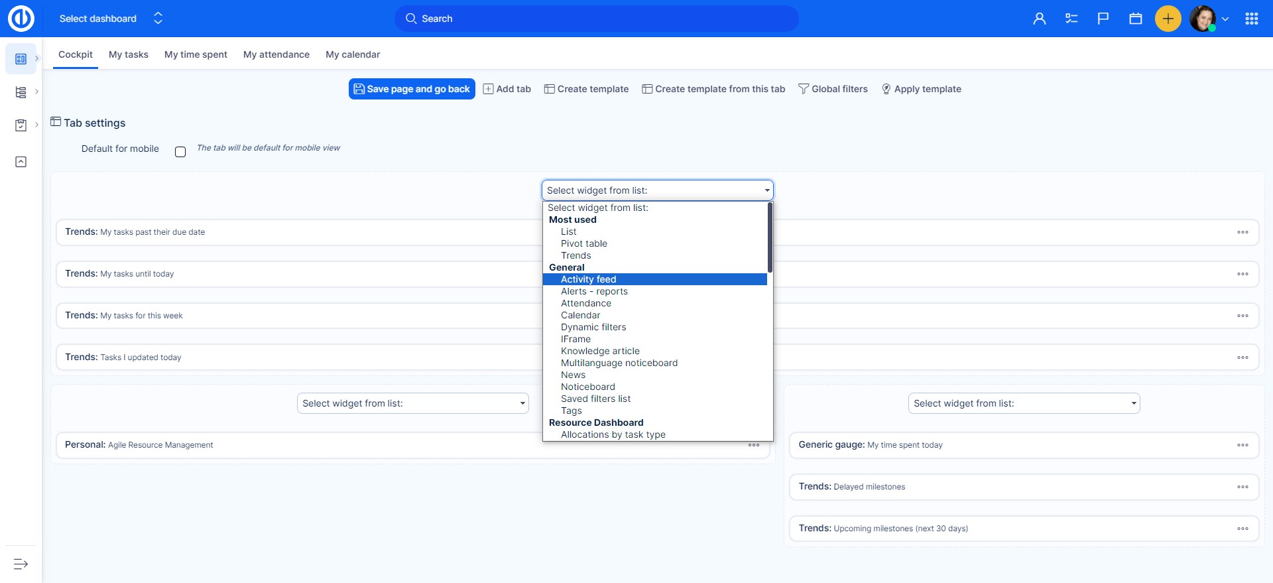Click the widget list scrollbar
Viewport: 1273px width, 583px height.
coord(770,237)
